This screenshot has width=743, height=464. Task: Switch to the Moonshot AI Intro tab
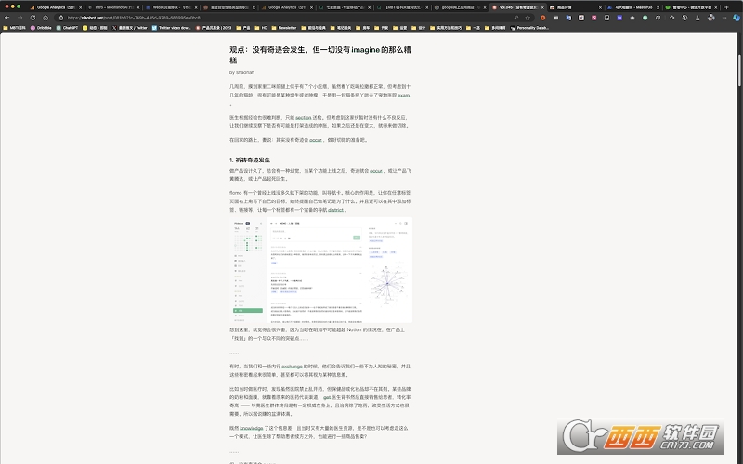[114, 7]
